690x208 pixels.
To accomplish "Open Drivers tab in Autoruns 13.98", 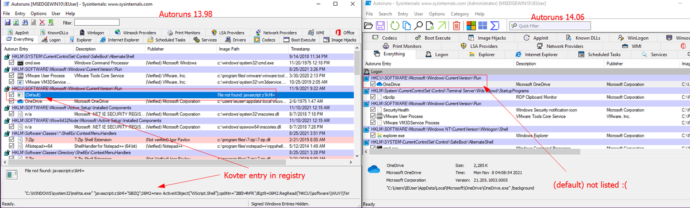I will pos(236,40).
